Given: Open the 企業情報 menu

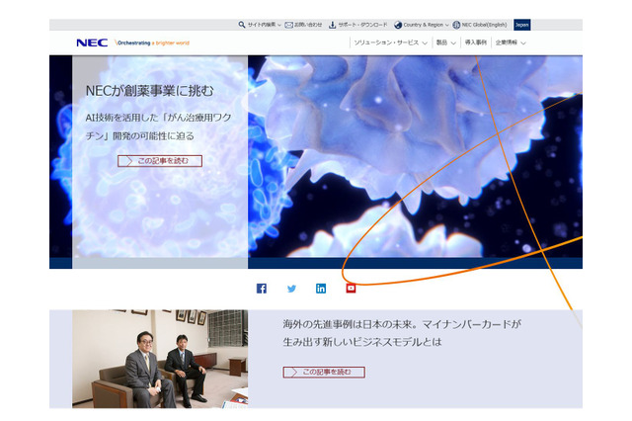Looking at the screenshot, I should [507, 42].
